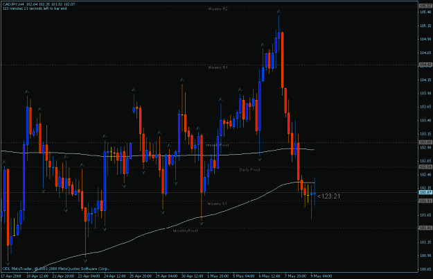Click the 102.90 price scale value
The height and width of the screenshot is (279, 433).
coord(425,148)
